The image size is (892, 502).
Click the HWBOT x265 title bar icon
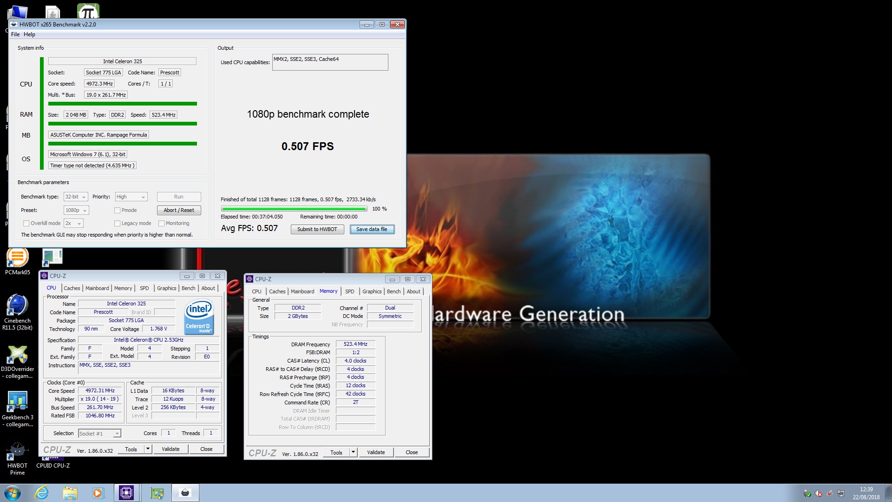pos(14,24)
